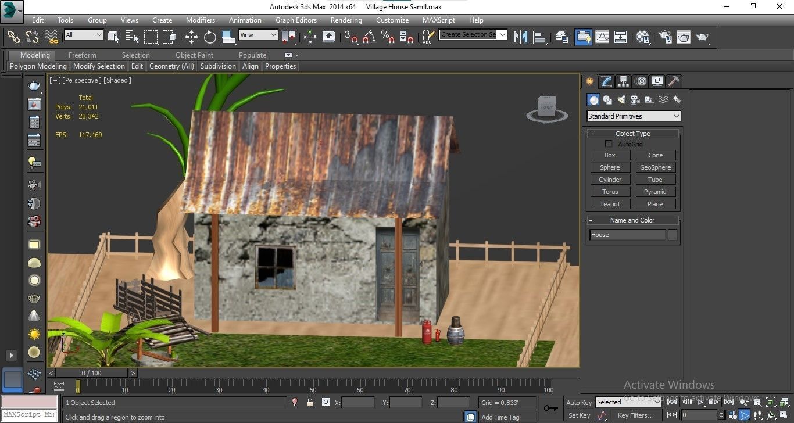The height and width of the screenshot is (423, 794).
Task: Click the Align tool icon
Action: coord(540,37)
